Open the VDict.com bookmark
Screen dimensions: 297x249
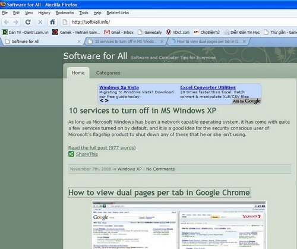point(178,32)
